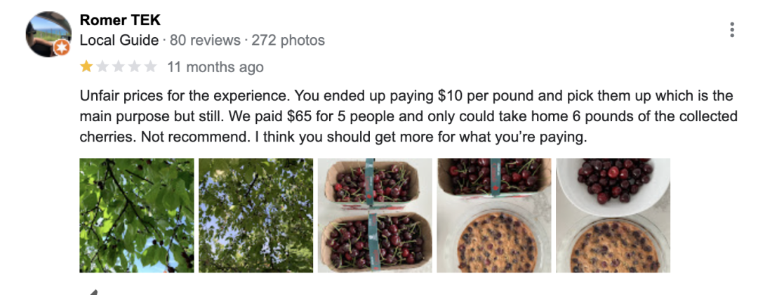758x295 pixels.
Task: Open reviewer name Romer TEK
Action: [120, 20]
